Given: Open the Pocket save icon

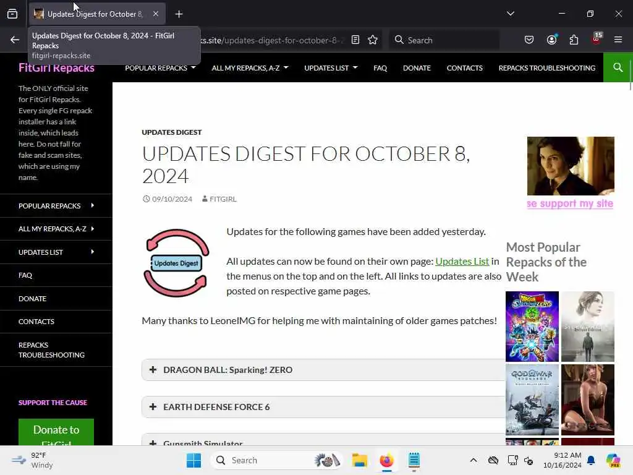Looking at the screenshot, I should [529, 40].
